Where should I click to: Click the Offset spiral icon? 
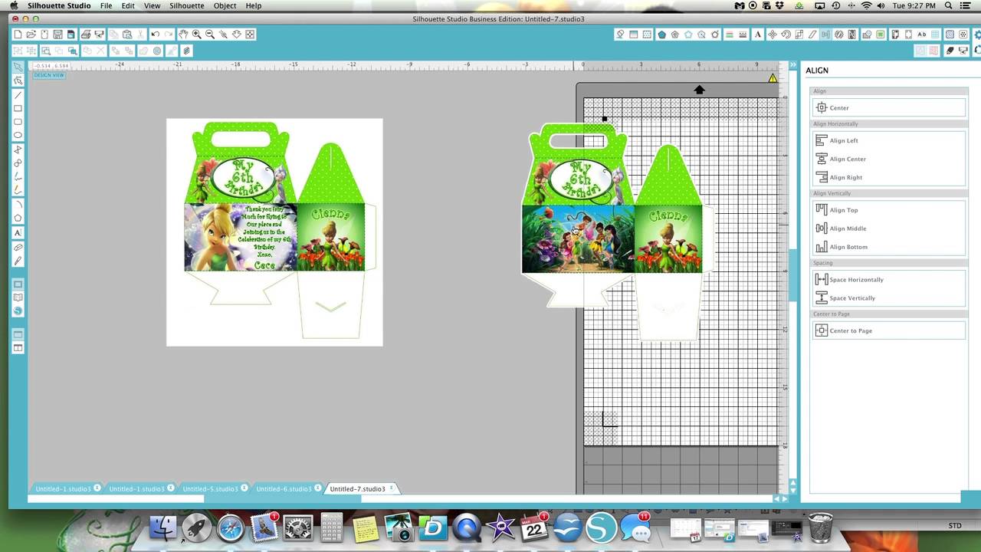pos(157,51)
